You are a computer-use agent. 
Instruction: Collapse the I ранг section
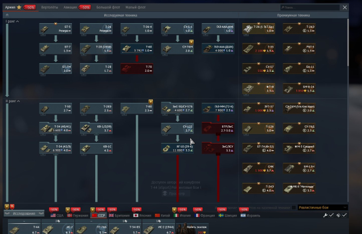18,21
